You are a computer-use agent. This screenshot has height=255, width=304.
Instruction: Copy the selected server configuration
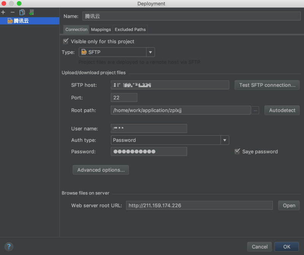(22, 13)
